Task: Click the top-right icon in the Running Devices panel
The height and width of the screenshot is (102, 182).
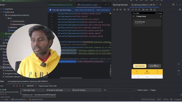Action: tap(180, 10)
